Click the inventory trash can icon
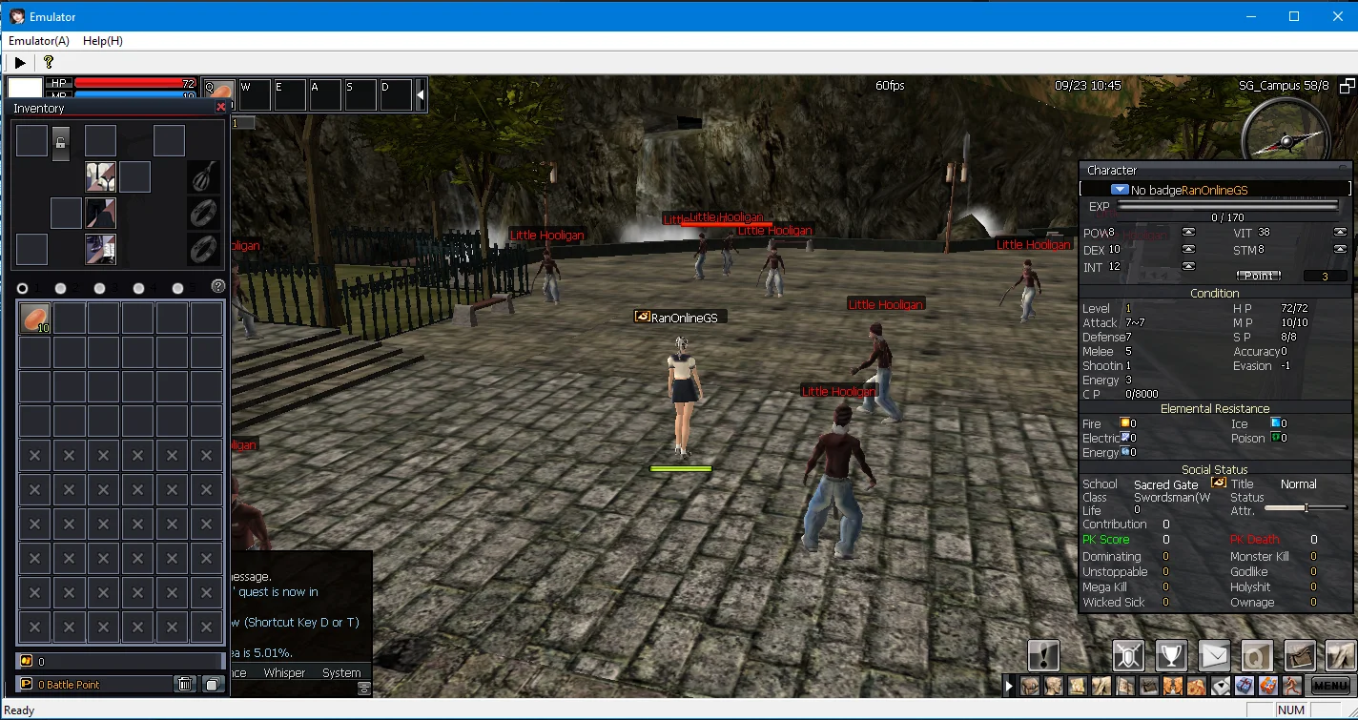 pyautogui.click(x=185, y=684)
